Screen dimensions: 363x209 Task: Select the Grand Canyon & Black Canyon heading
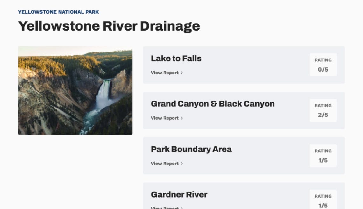coord(213,104)
